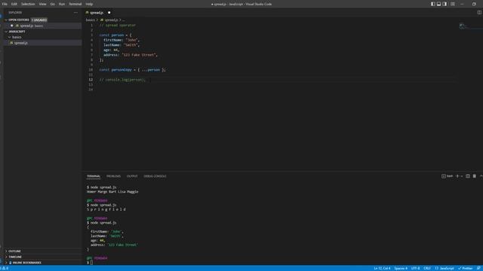
Task: Toggle the secondary side bar layout icon
Action: 445,4
